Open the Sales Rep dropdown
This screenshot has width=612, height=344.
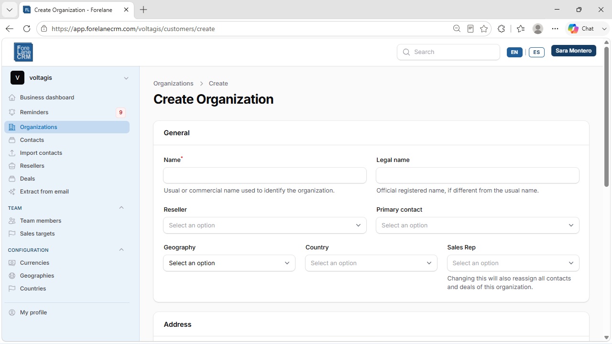click(x=513, y=263)
